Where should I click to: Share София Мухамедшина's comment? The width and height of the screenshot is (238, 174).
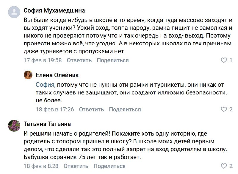(113, 60)
